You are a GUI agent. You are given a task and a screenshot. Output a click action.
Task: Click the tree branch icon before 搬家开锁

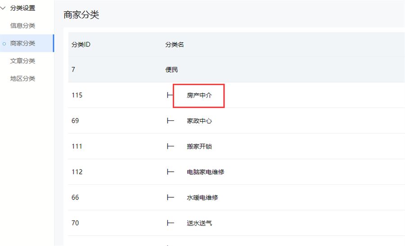(170, 146)
